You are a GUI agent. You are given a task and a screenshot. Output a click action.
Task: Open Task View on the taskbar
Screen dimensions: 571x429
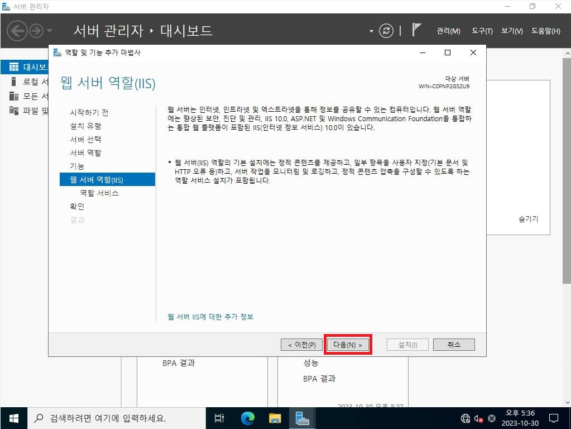(219, 418)
